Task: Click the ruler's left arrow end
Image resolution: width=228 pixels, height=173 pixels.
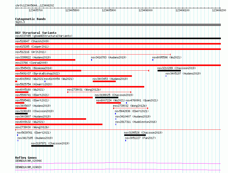Action: 16,8
